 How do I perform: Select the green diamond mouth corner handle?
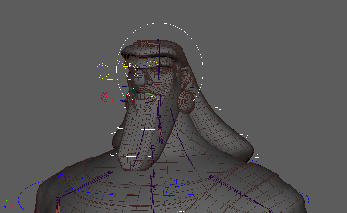(152, 95)
